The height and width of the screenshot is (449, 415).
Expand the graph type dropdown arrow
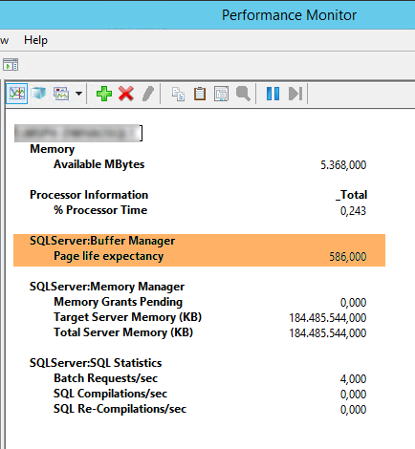click(78, 94)
